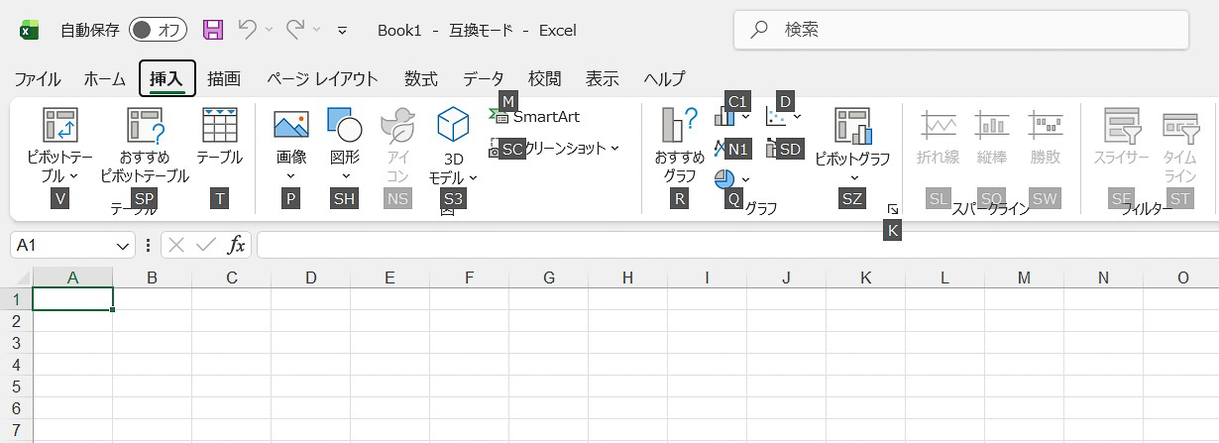Screen dimensions: 1219x443
Task: Select row 4 header
Action: [16, 365]
